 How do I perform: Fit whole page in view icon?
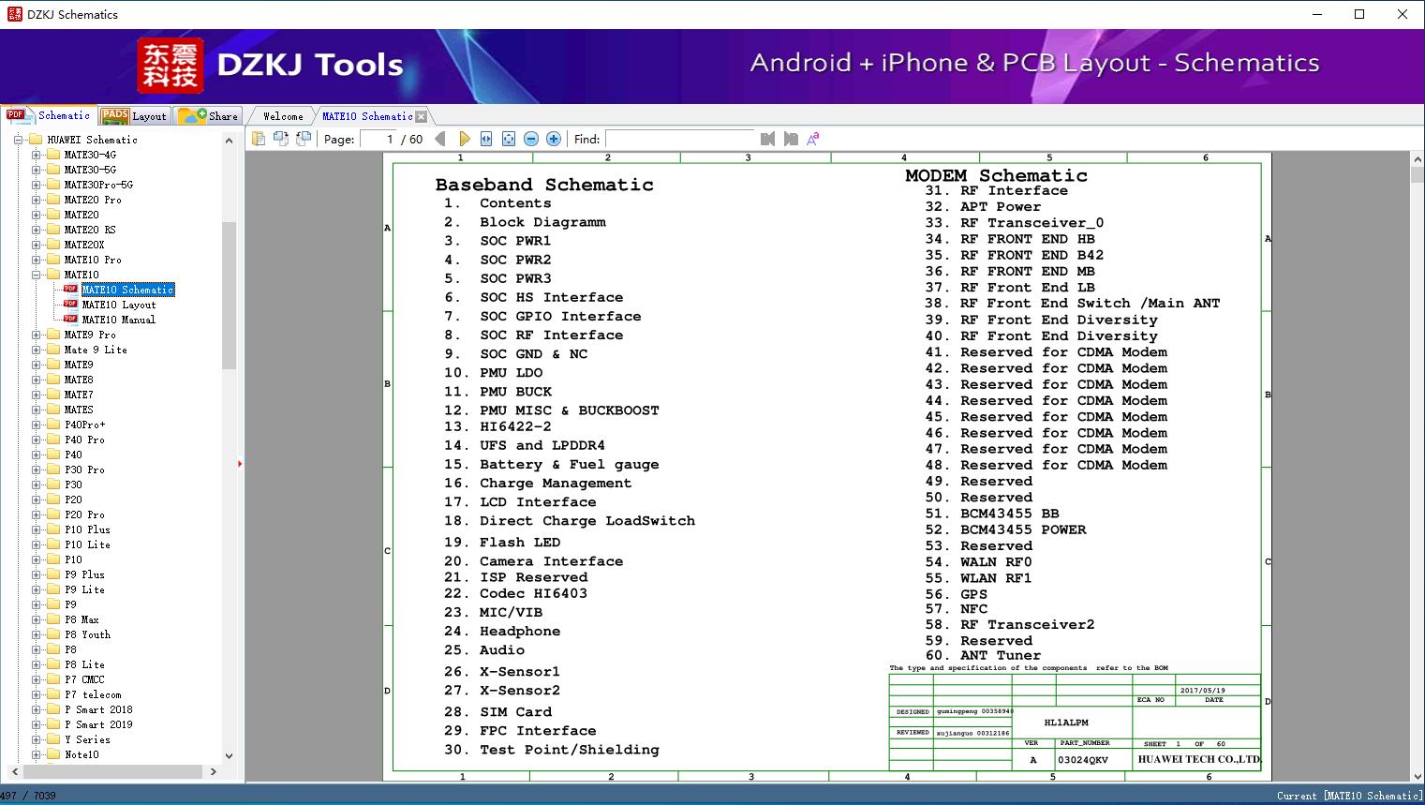point(509,139)
